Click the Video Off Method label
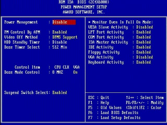Viewport: 167px width, 125px height. (21, 37)
